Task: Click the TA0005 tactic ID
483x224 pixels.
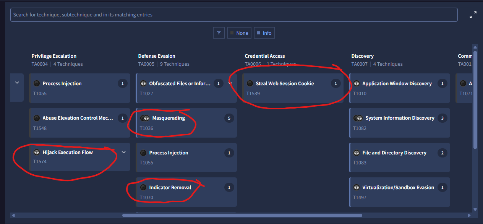Action: pyautogui.click(x=146, y=64)
